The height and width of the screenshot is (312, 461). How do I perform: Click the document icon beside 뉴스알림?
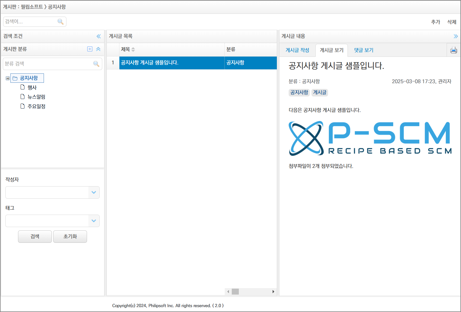click(23, 96)
